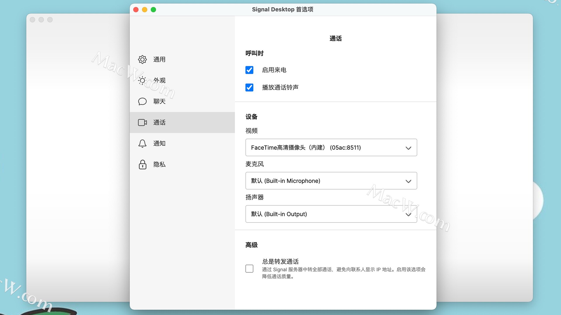This screenshot has width=561, height=315.
Task: Open the 麦克风 Built-in Microphone dropdown
Action: click(331, 181)
